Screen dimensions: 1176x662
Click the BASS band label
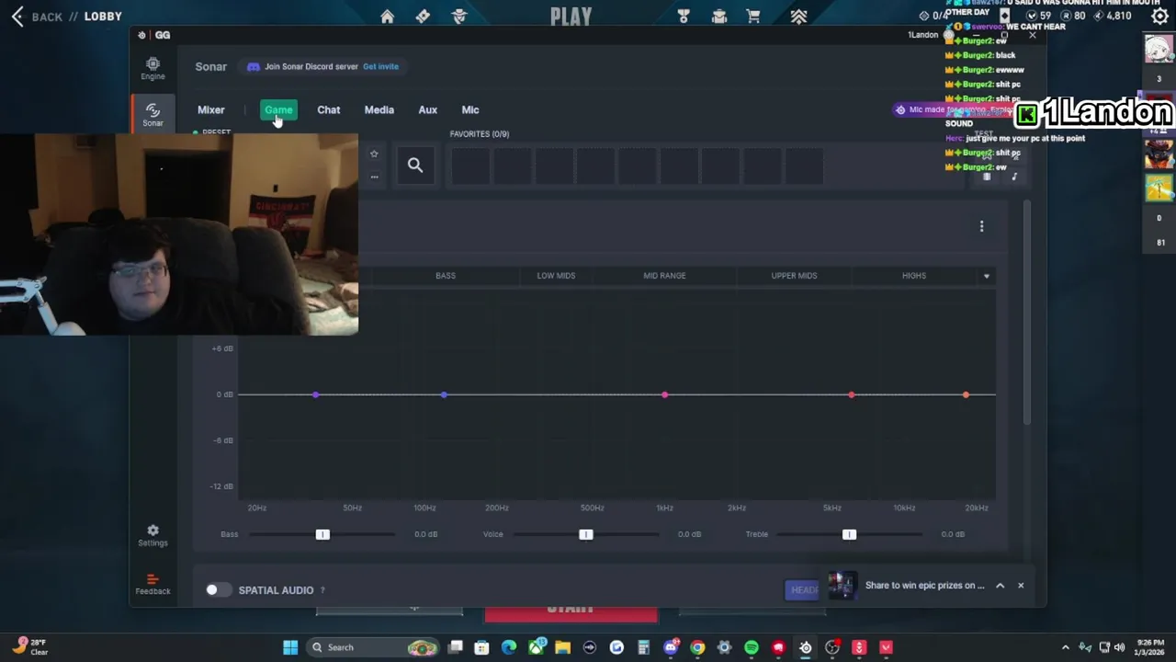tap(446, 276)
